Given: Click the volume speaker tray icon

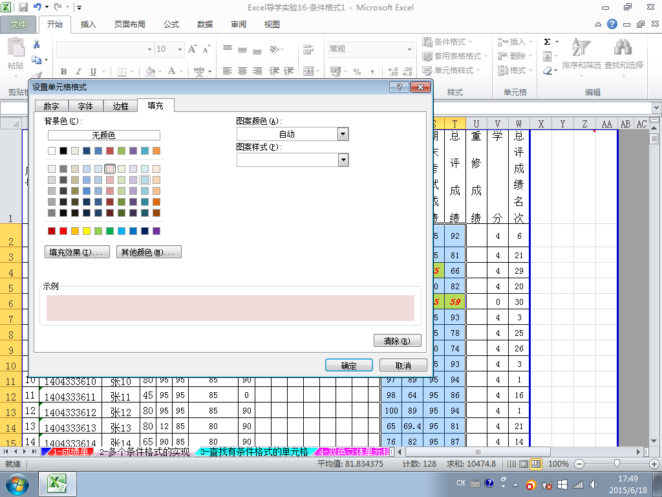Looking at the screenshot, I should point(593,485).
